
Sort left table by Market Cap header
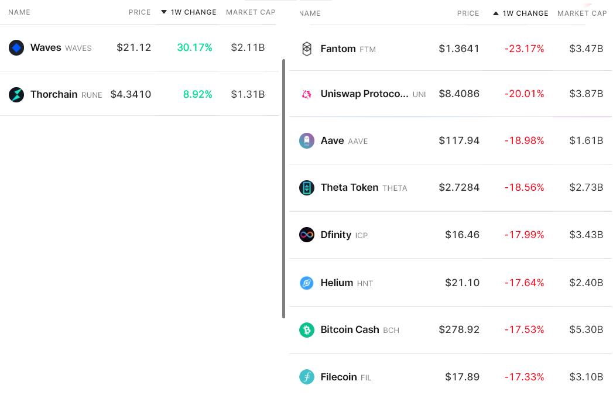(251, 12)
